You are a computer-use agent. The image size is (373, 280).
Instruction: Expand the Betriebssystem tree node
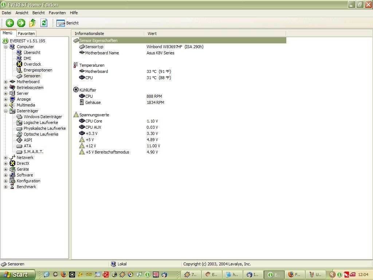click(x=5, y=87)
